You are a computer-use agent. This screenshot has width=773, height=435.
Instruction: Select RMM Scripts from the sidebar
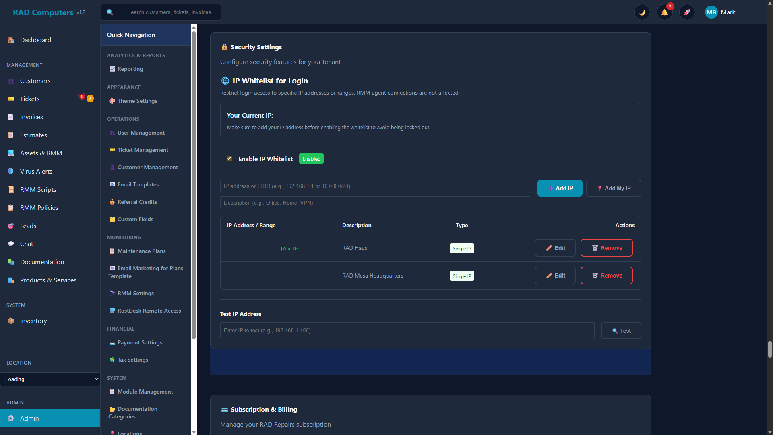tap(37, 189)
